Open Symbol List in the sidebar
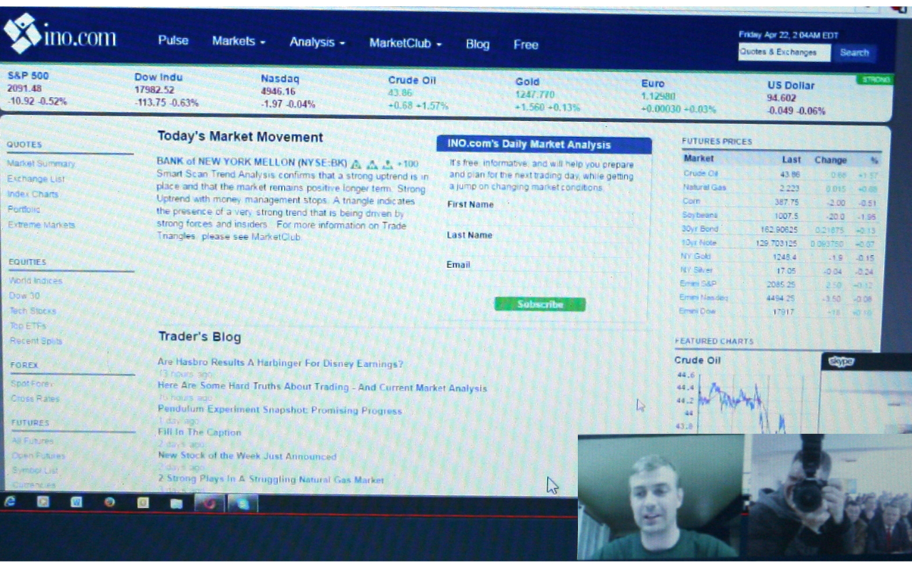Image resolution: width=912 pixels, height=570 pixels. [36, 471]
